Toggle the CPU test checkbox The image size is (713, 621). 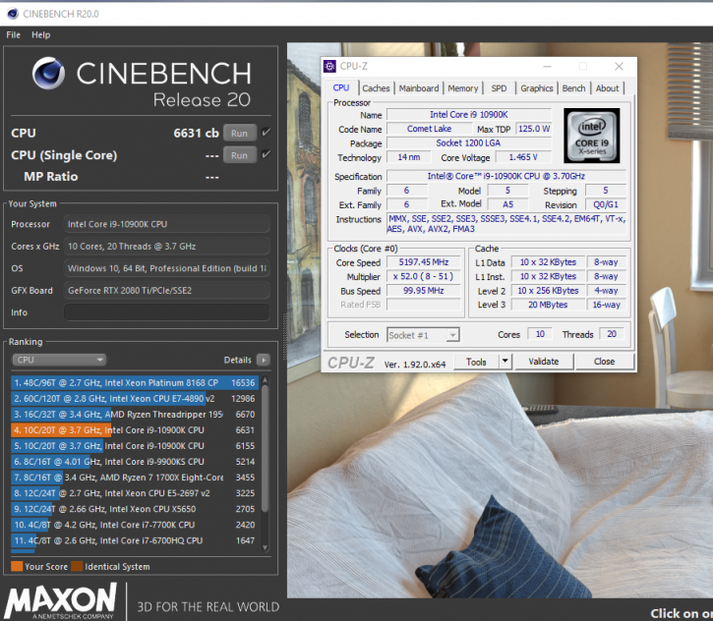266,133
